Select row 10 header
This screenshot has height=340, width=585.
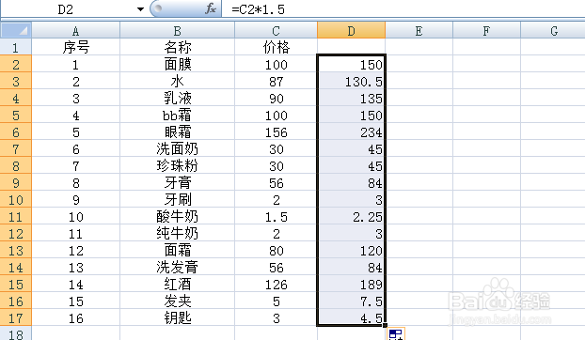16,200
